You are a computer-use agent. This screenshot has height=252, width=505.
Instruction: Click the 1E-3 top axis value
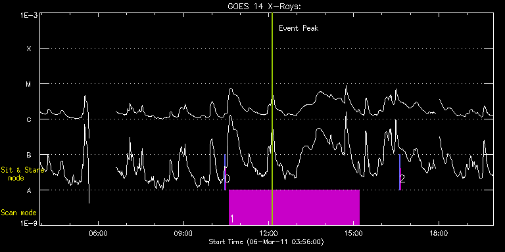tap(29, 14)
